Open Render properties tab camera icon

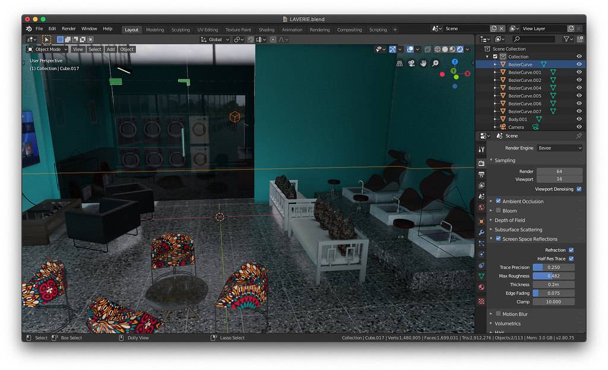click(x=481, y=163)
